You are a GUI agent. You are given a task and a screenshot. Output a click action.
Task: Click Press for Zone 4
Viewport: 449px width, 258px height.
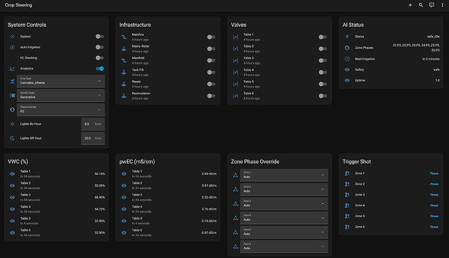click(x=434, y=205)
